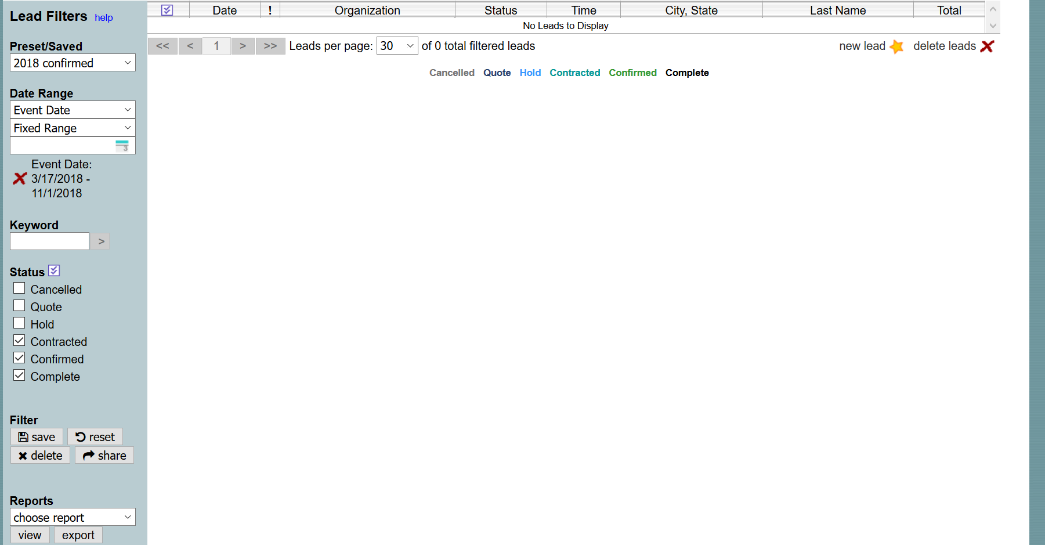
Task: Open the date range calendar picker icon
Action: 122,146
